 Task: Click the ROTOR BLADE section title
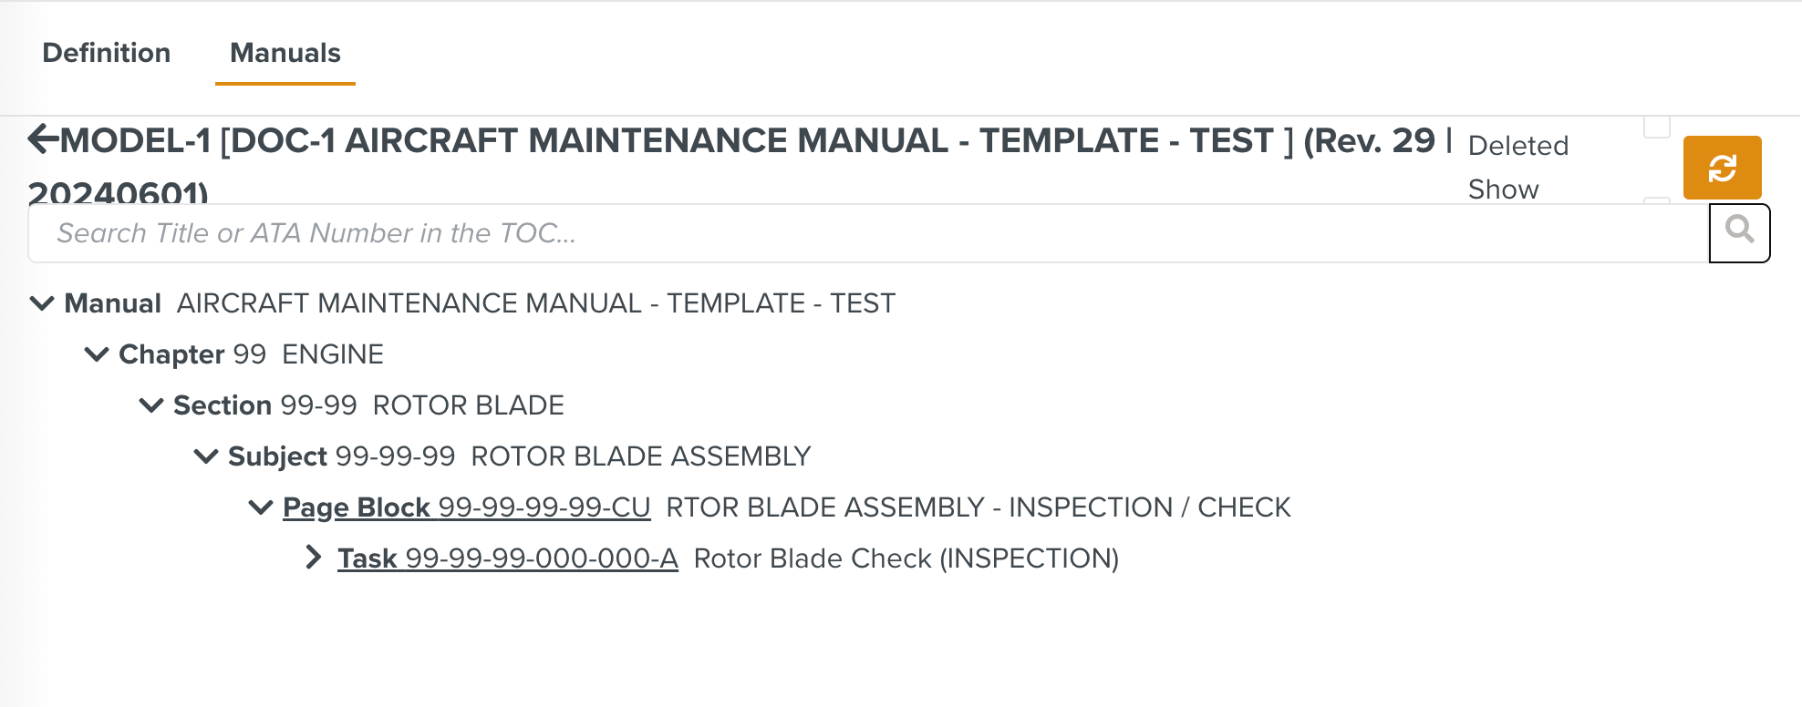pos(469,405)
